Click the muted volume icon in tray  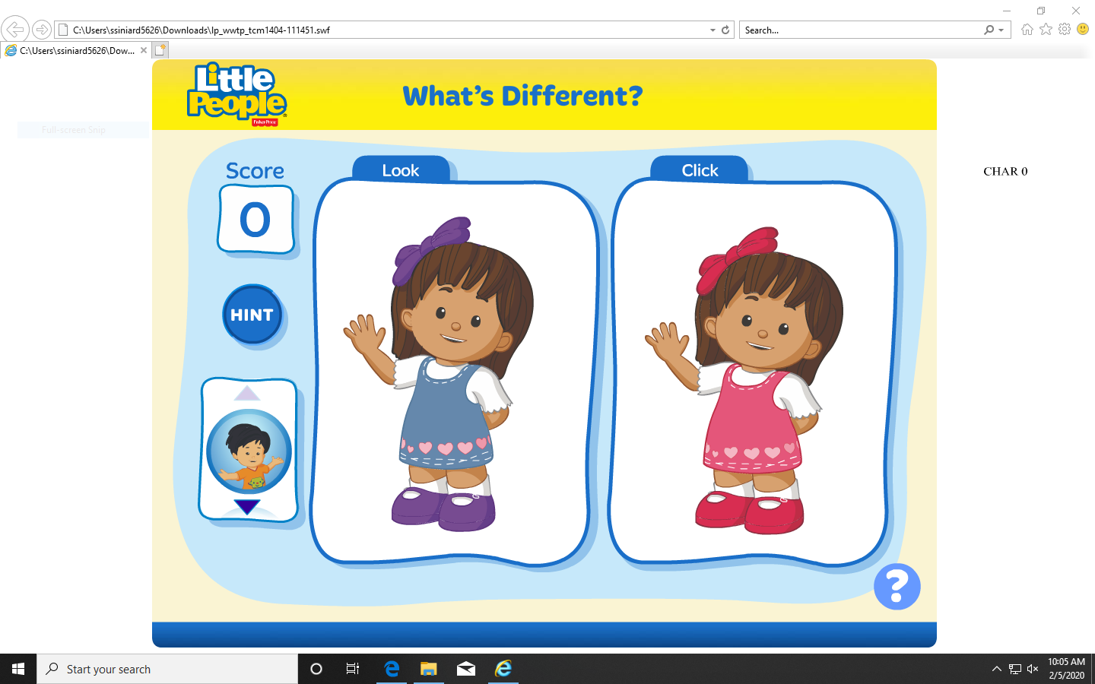tap(1033, 669)
